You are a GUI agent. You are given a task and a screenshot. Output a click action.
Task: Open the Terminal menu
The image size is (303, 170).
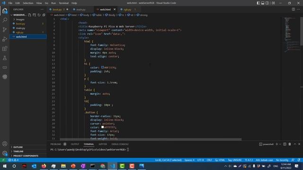pos(63,3)
